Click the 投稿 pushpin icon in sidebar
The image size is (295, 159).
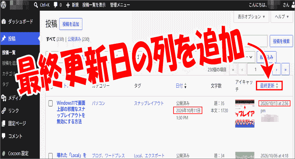click(x=4, y=39)
